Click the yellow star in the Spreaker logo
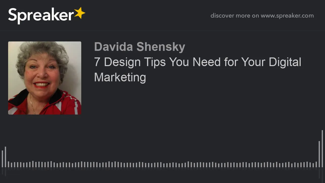The image size is (325, 183). click(x=79, y=13)
